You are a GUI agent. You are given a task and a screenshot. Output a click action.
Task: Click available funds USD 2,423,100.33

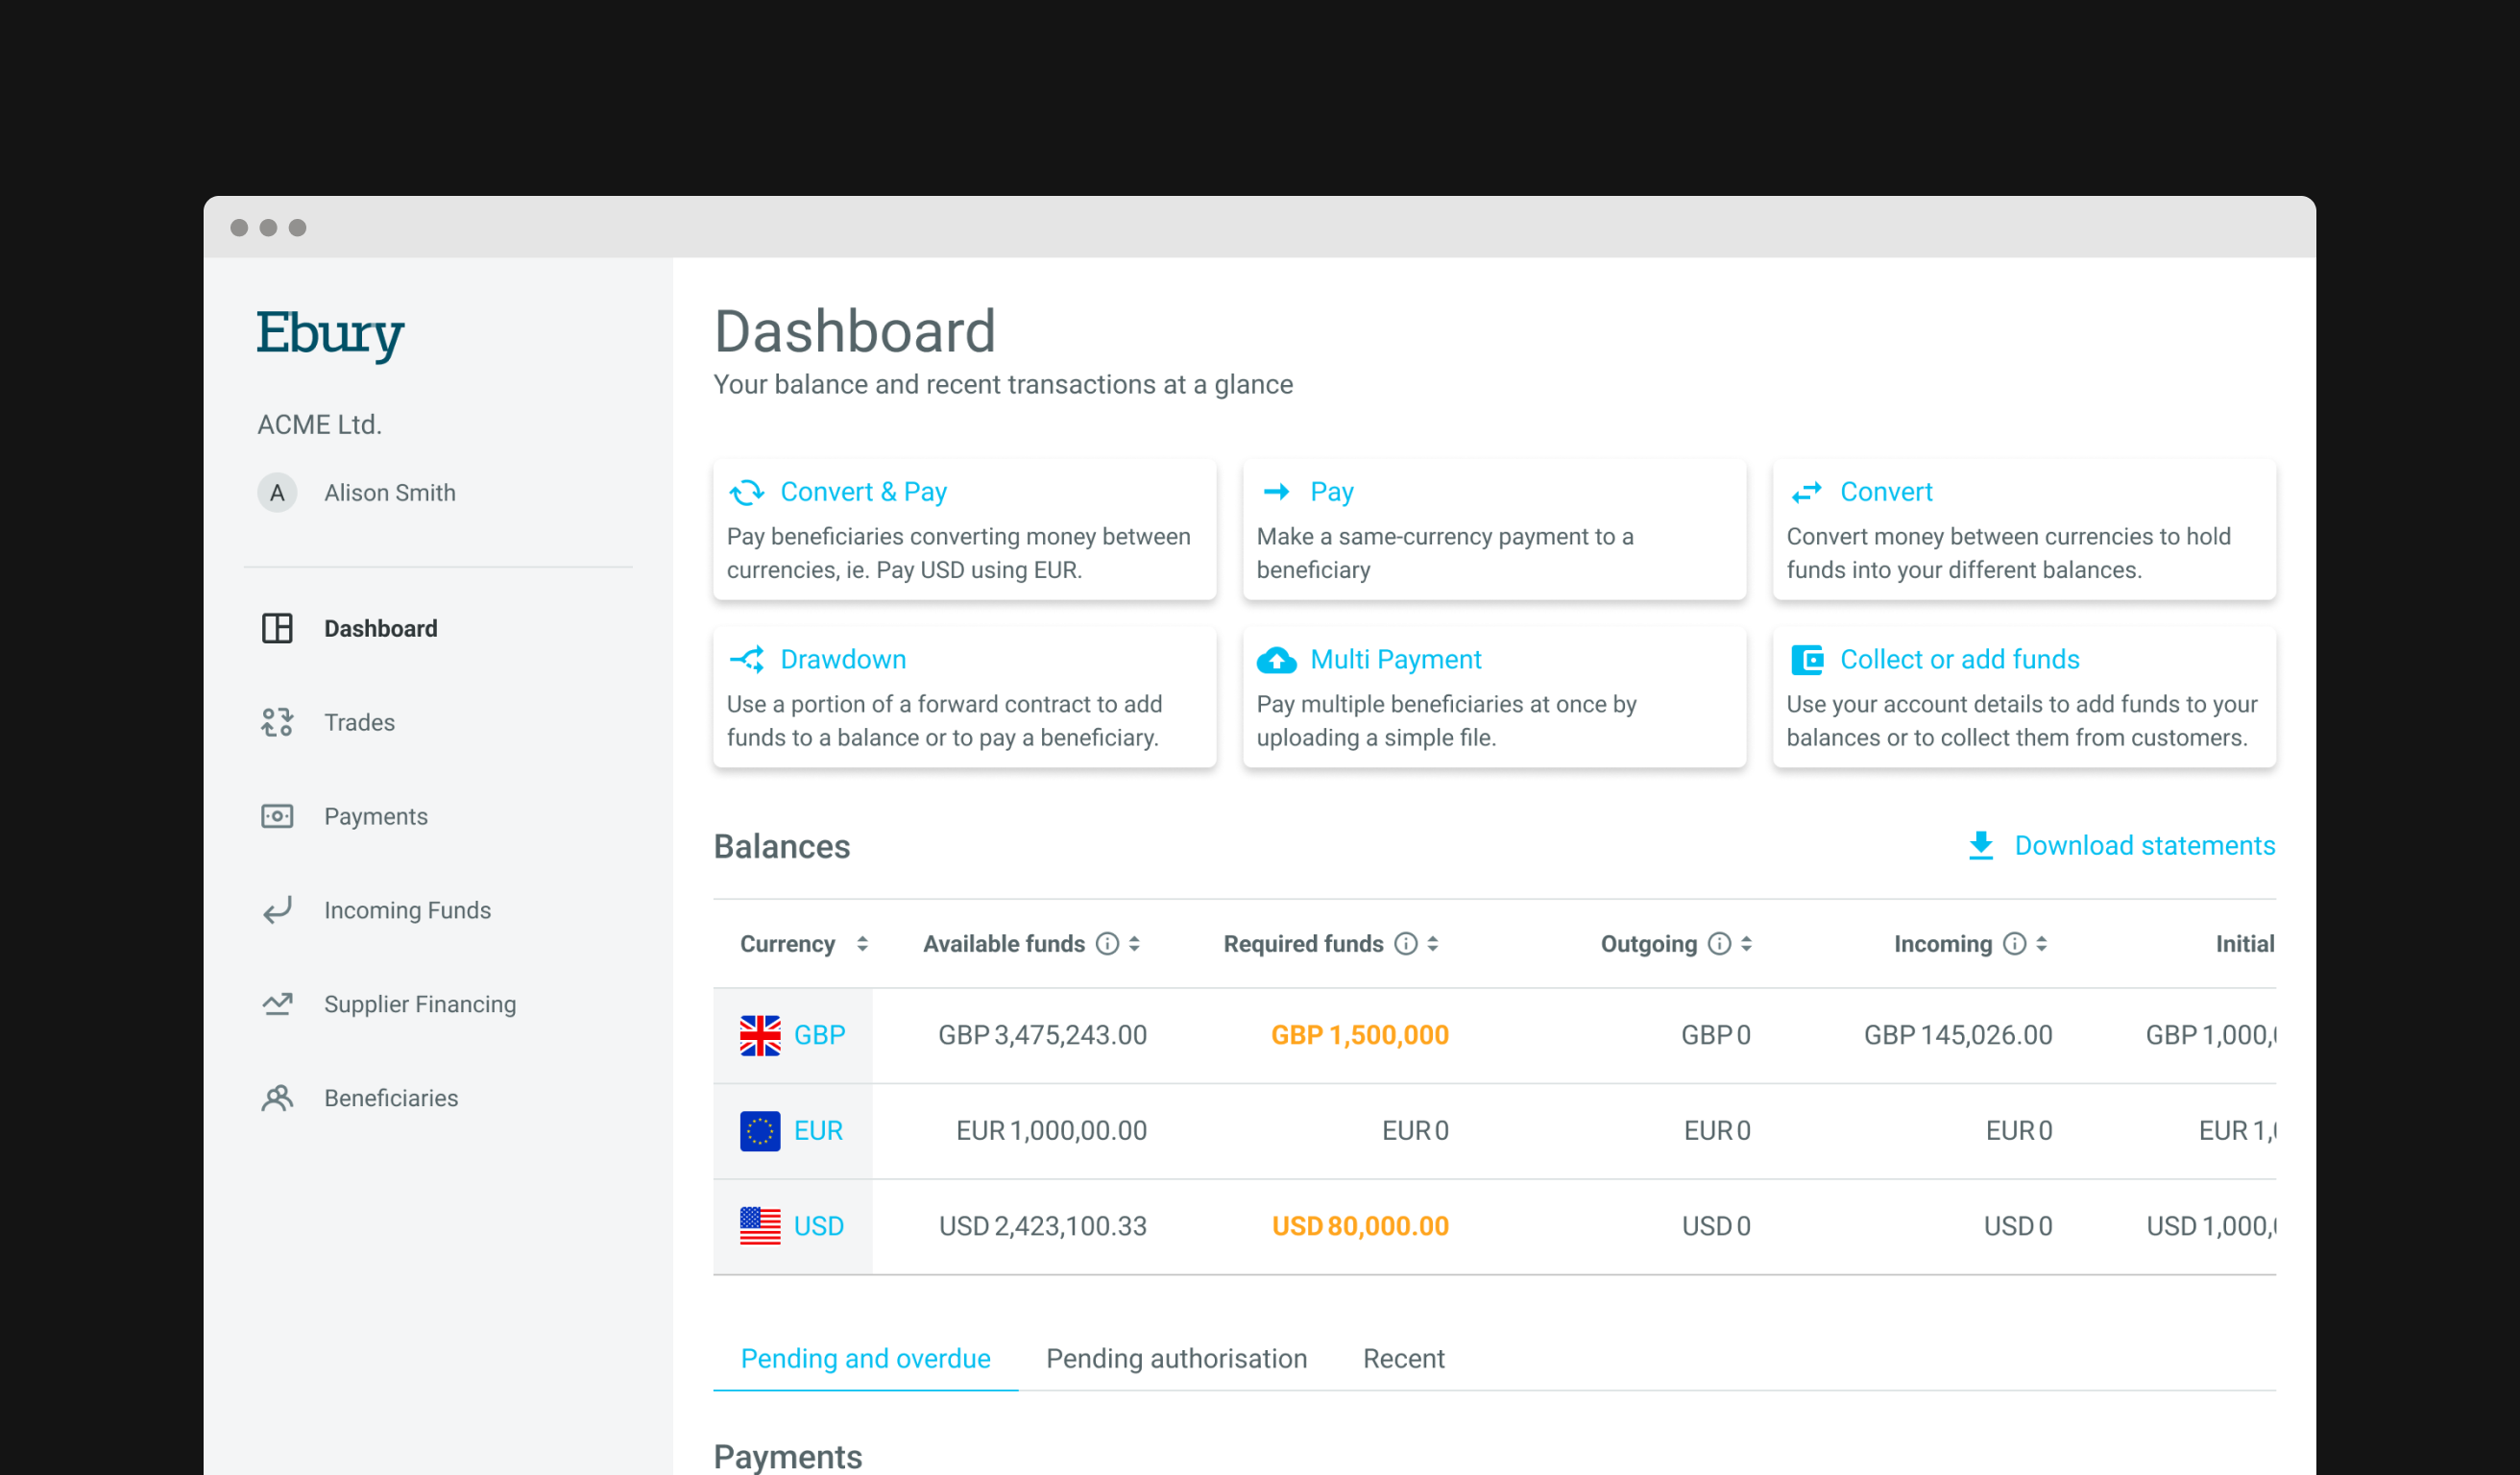tap(1042, 1225)
